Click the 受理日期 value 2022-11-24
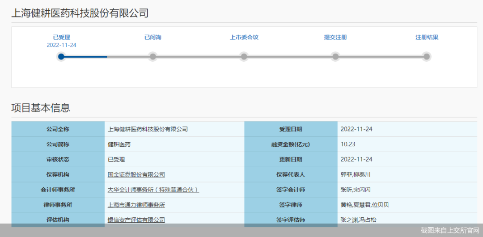This screenshot has width=483, height=237. pos(356,129)
